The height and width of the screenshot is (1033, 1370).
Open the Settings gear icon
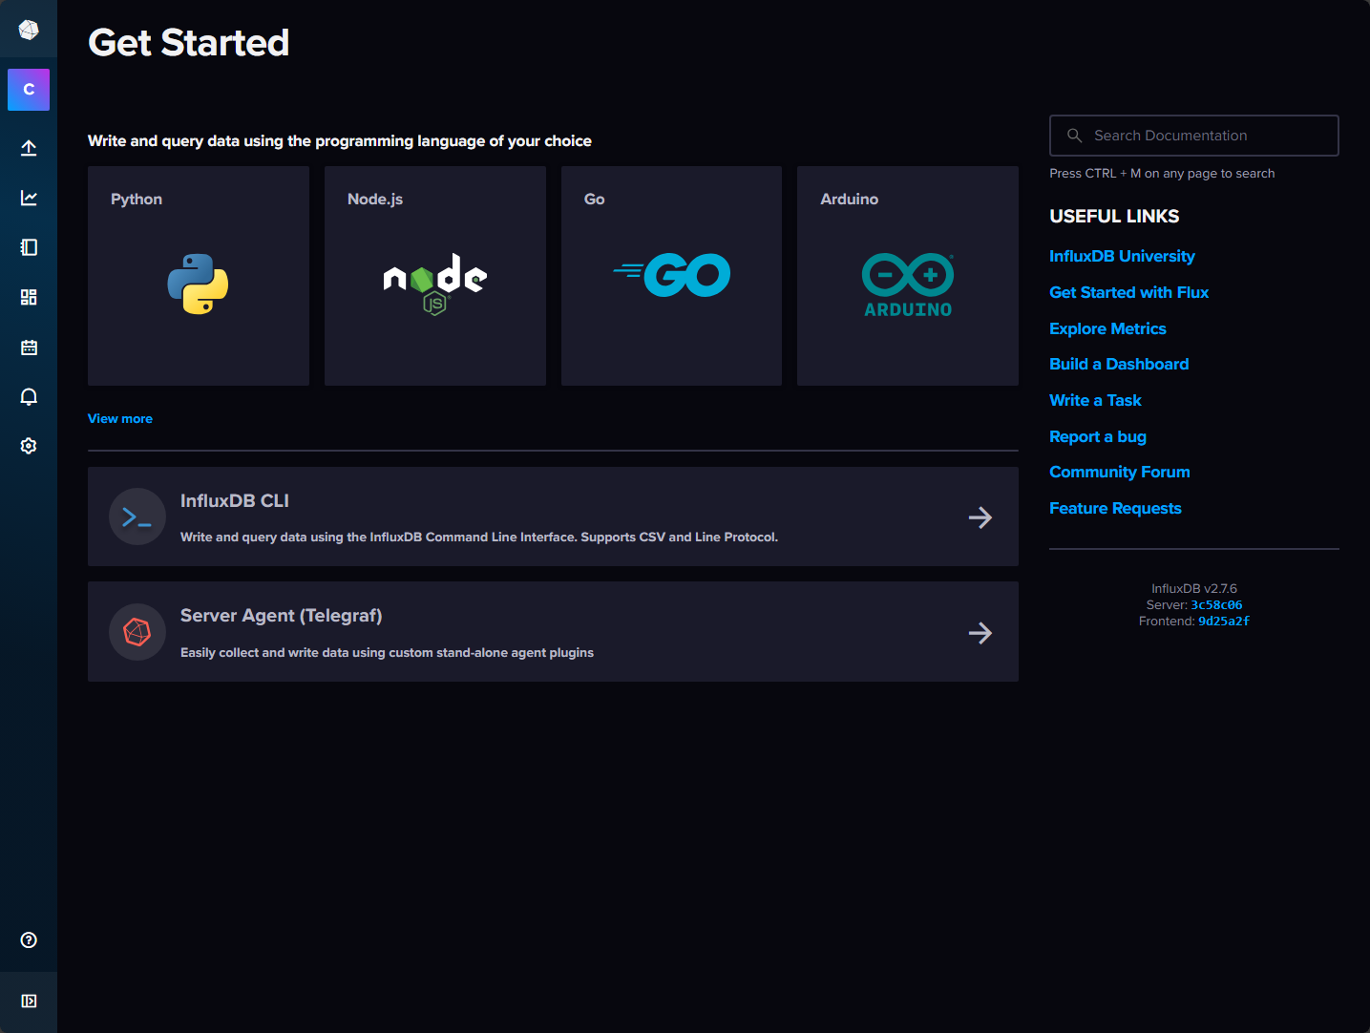(x=29, y=446)
